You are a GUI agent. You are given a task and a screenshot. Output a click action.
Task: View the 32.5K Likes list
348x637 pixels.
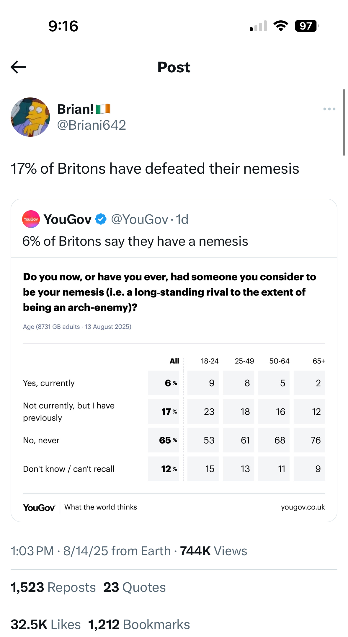pos(46,625)
